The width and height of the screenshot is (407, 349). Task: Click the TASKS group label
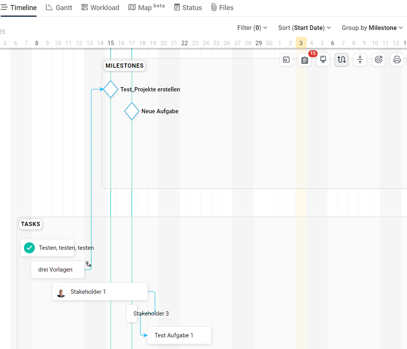tap(31, 224)
